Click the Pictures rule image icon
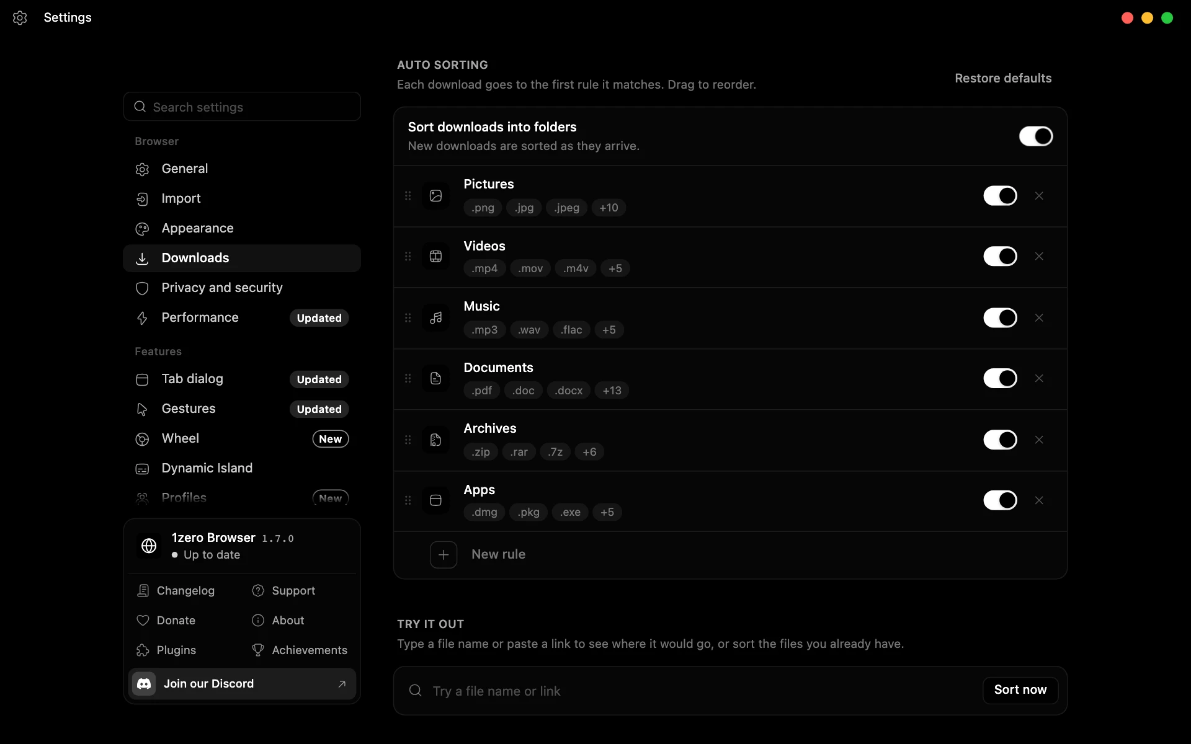This screenshot has height=744, width=1191. [435, 196]
